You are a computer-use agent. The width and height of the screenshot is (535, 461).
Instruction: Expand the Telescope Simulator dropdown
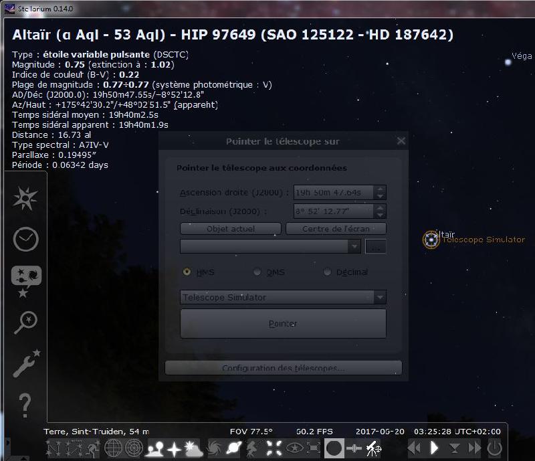[x=283, y=297]
